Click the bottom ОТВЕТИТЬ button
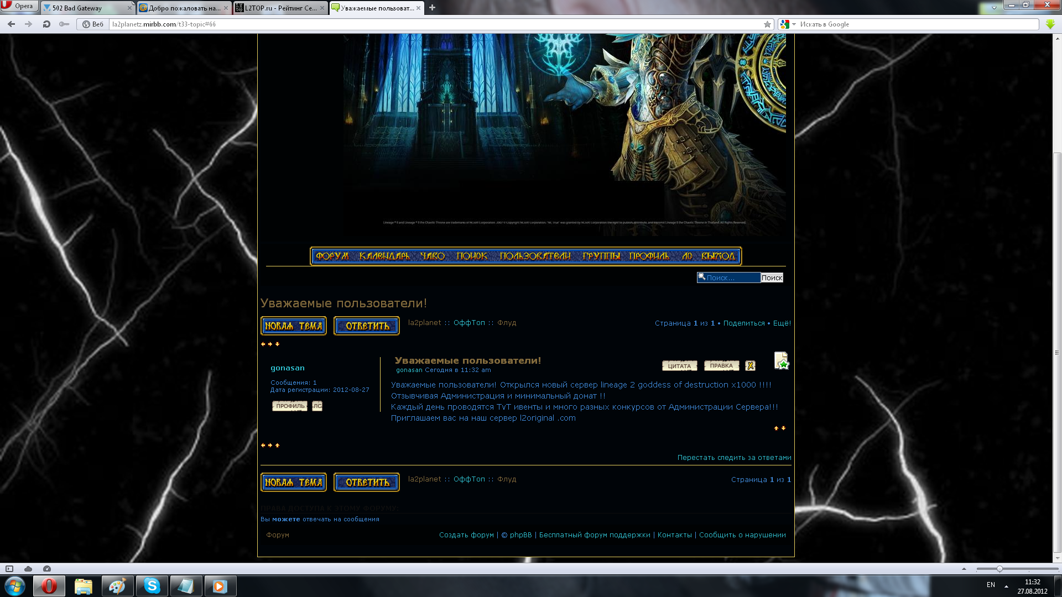This screenshot has width=1062, height=597. click(367, 482)
